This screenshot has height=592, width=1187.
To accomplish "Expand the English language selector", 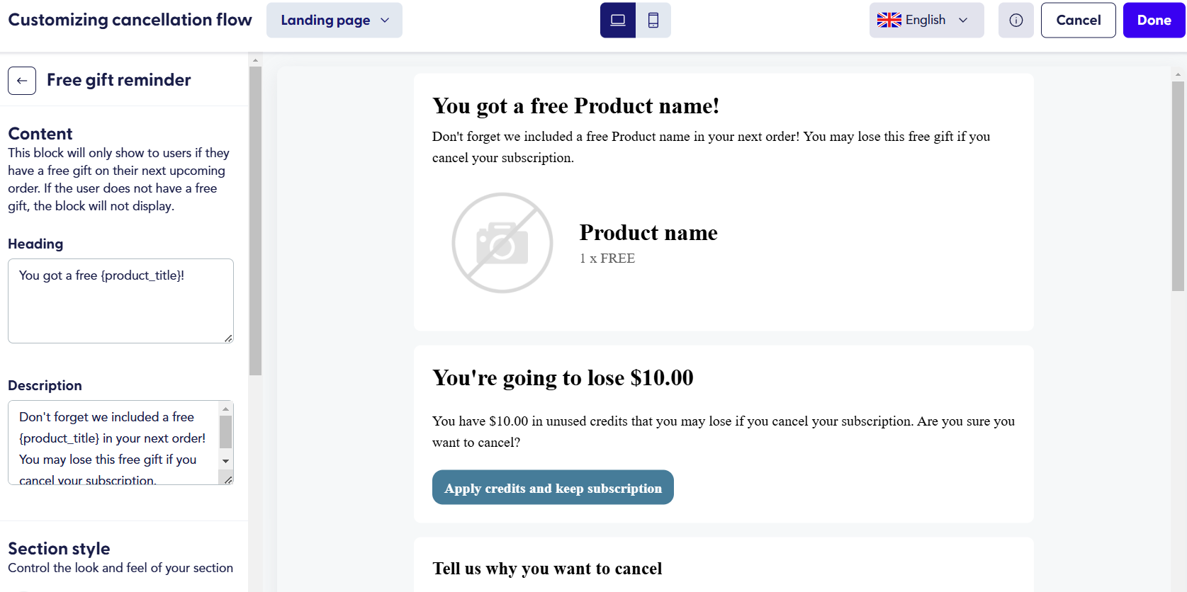I will (x=927, y=21).
